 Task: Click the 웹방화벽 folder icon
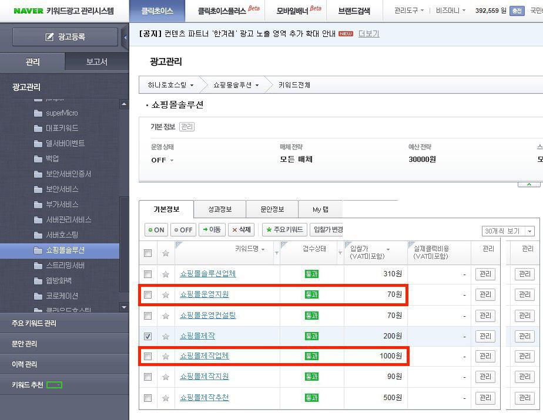click(38, 281)
